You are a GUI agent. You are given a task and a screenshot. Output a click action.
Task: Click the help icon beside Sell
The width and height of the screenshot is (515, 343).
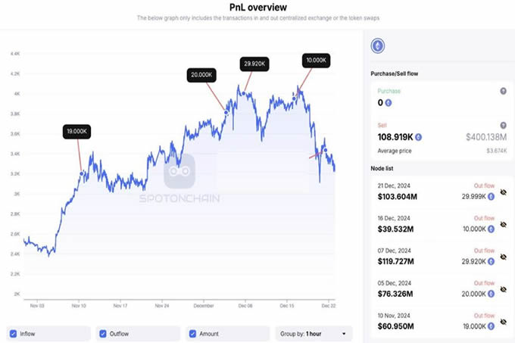(x=503, y=125)
